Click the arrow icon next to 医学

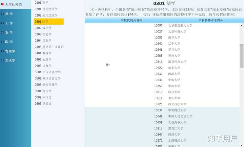2,42
